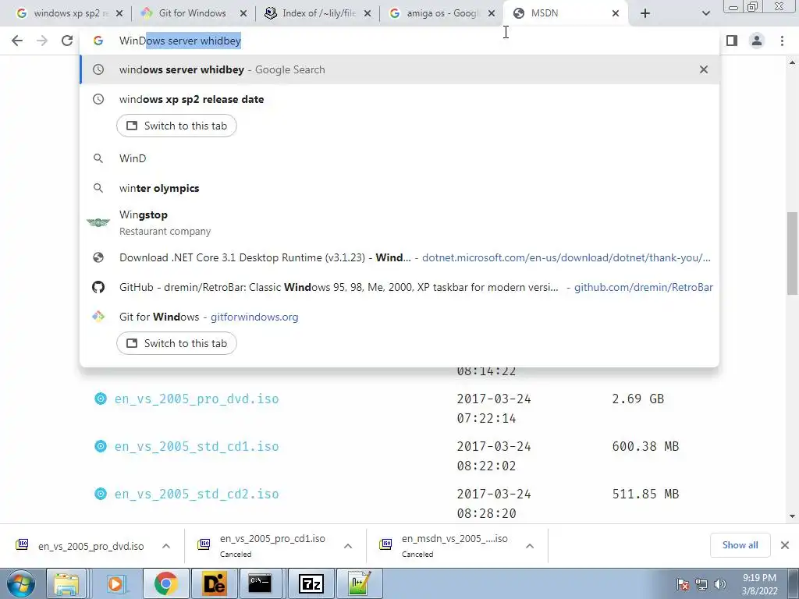799x599 pixels.
Task: Go back to the previous page
Action: coord(17,41)
